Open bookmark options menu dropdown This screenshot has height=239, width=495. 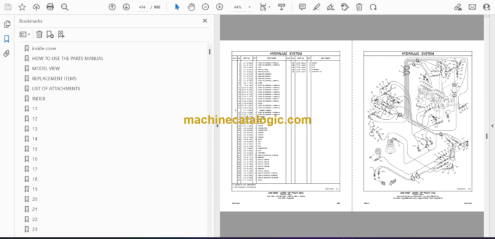(x=25, y=34)
